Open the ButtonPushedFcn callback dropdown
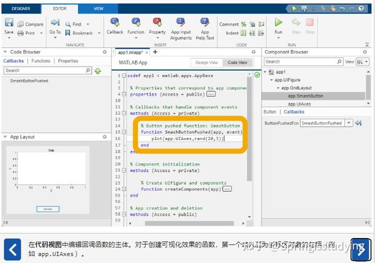The width and height of the screenshot is (375, 263). tap(349, 123)
